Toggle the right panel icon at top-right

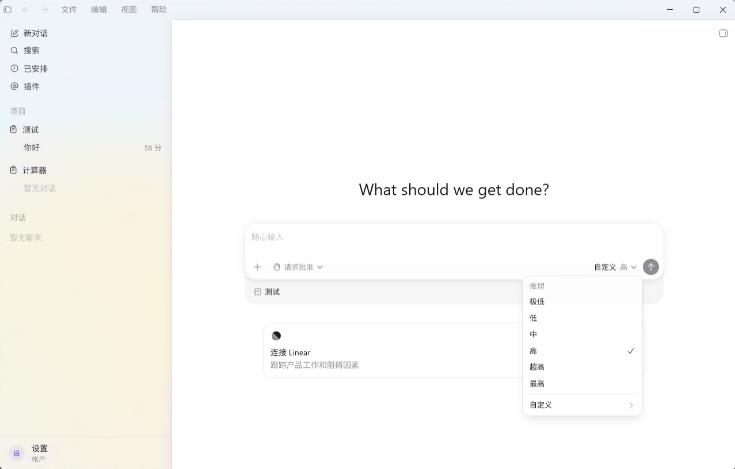pos(723,33)
